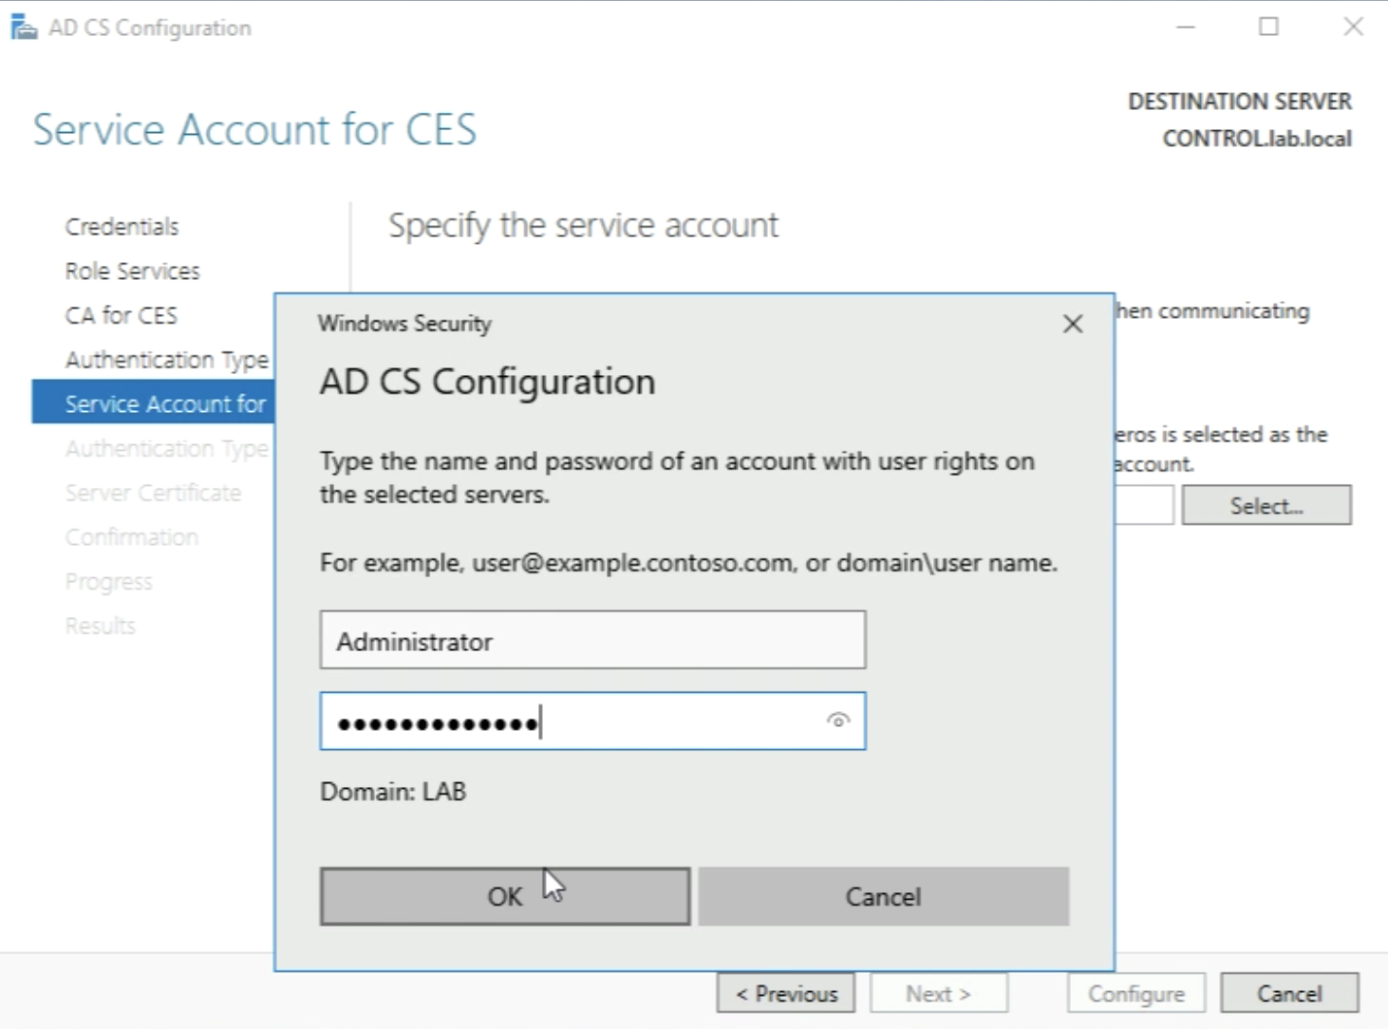Select the CA for CES step
Viewport: 1388px width, 1029px height.
pyautogui.click(x=121, y=315)
